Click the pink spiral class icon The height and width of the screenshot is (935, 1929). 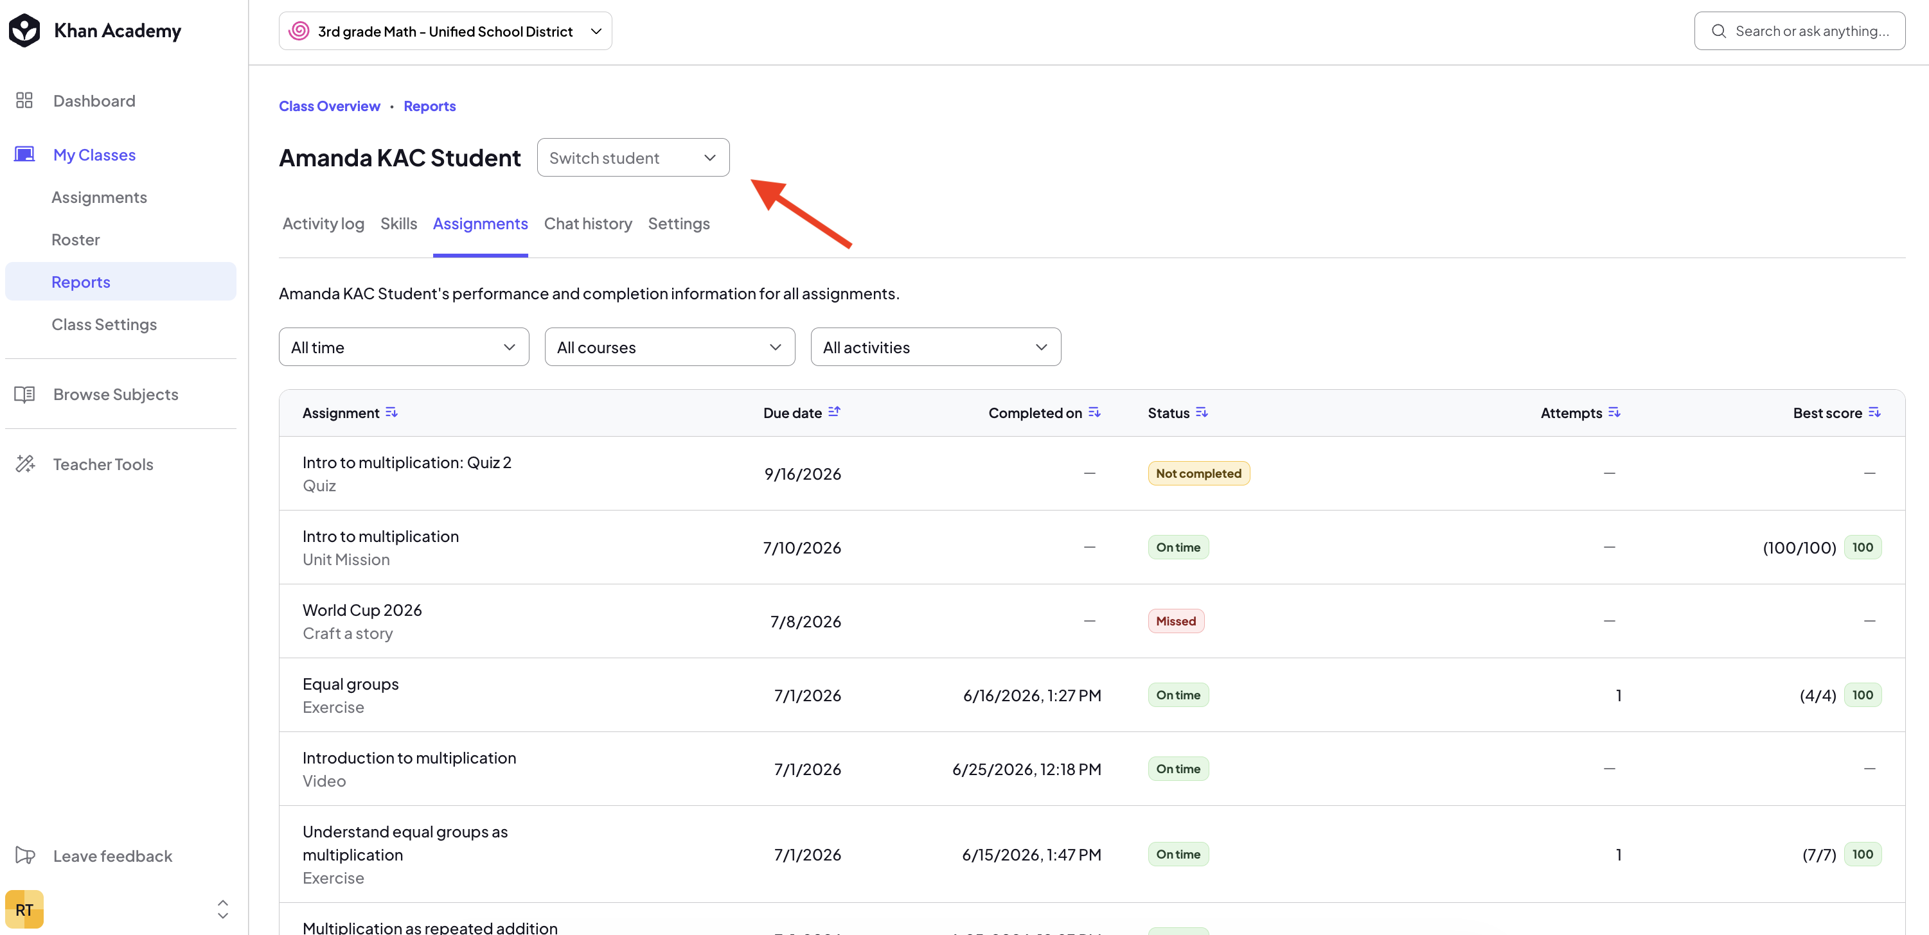299,31
